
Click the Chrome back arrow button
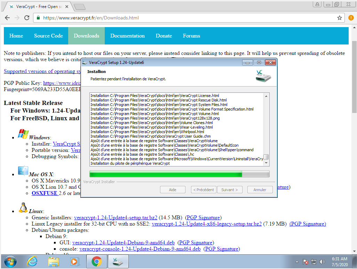click(7, 18)
